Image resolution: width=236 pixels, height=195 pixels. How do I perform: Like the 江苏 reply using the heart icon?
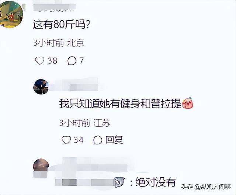click(66, 140)
